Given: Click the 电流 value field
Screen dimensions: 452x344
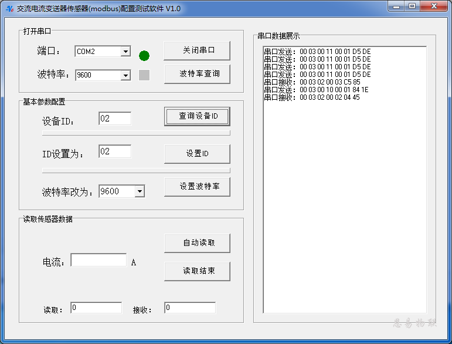Looking at the screenshot, I should tap(98, 260).
